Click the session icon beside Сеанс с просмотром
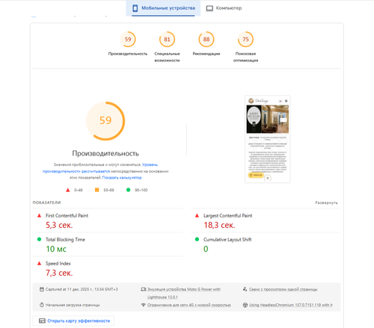Screen dimensions: 374x328 point(245,289)
